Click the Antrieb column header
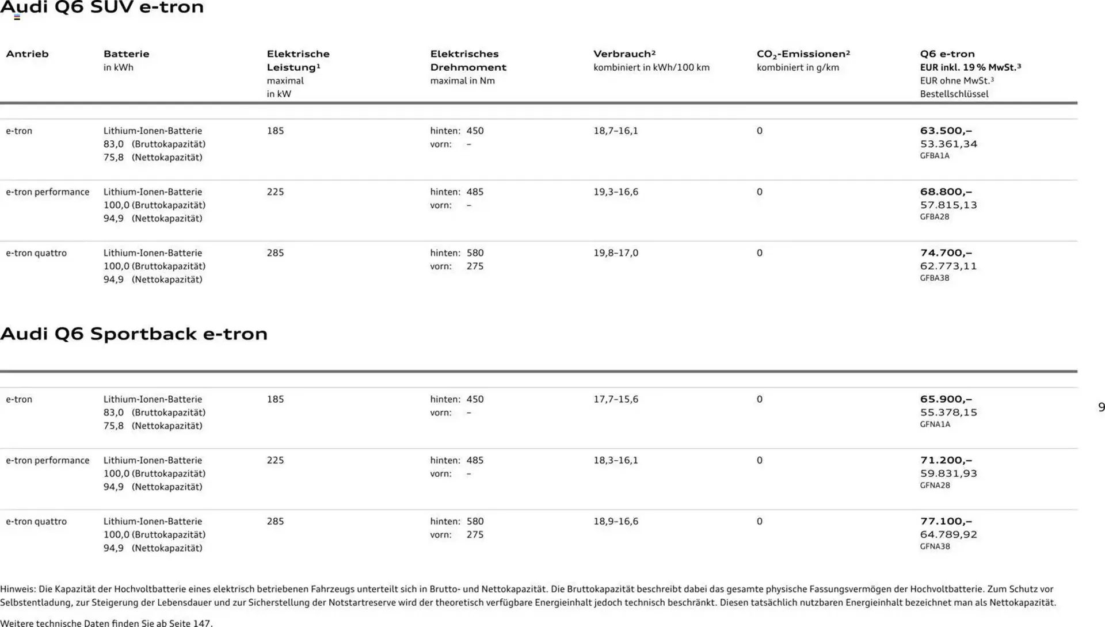Screen dimensions: 1105x627 [27, 54]
